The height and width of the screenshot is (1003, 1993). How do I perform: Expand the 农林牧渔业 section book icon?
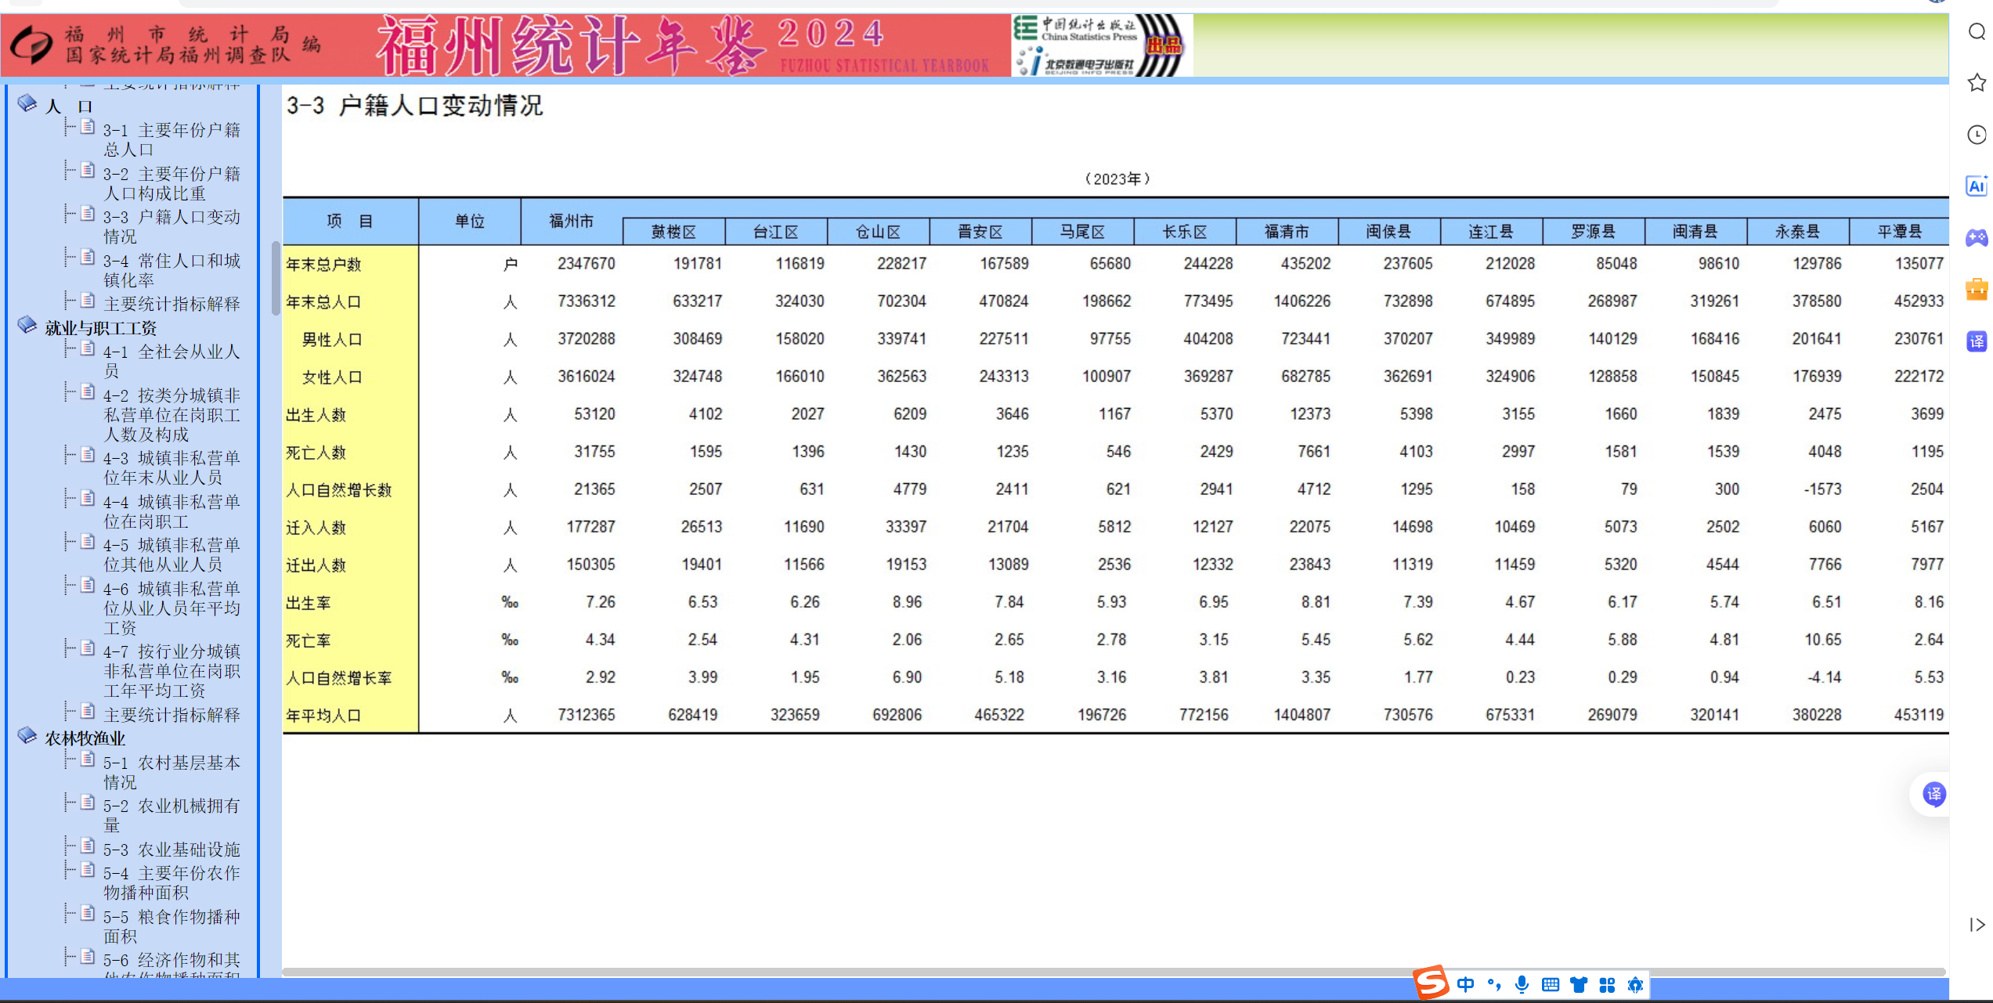click(x=27, y=735)
